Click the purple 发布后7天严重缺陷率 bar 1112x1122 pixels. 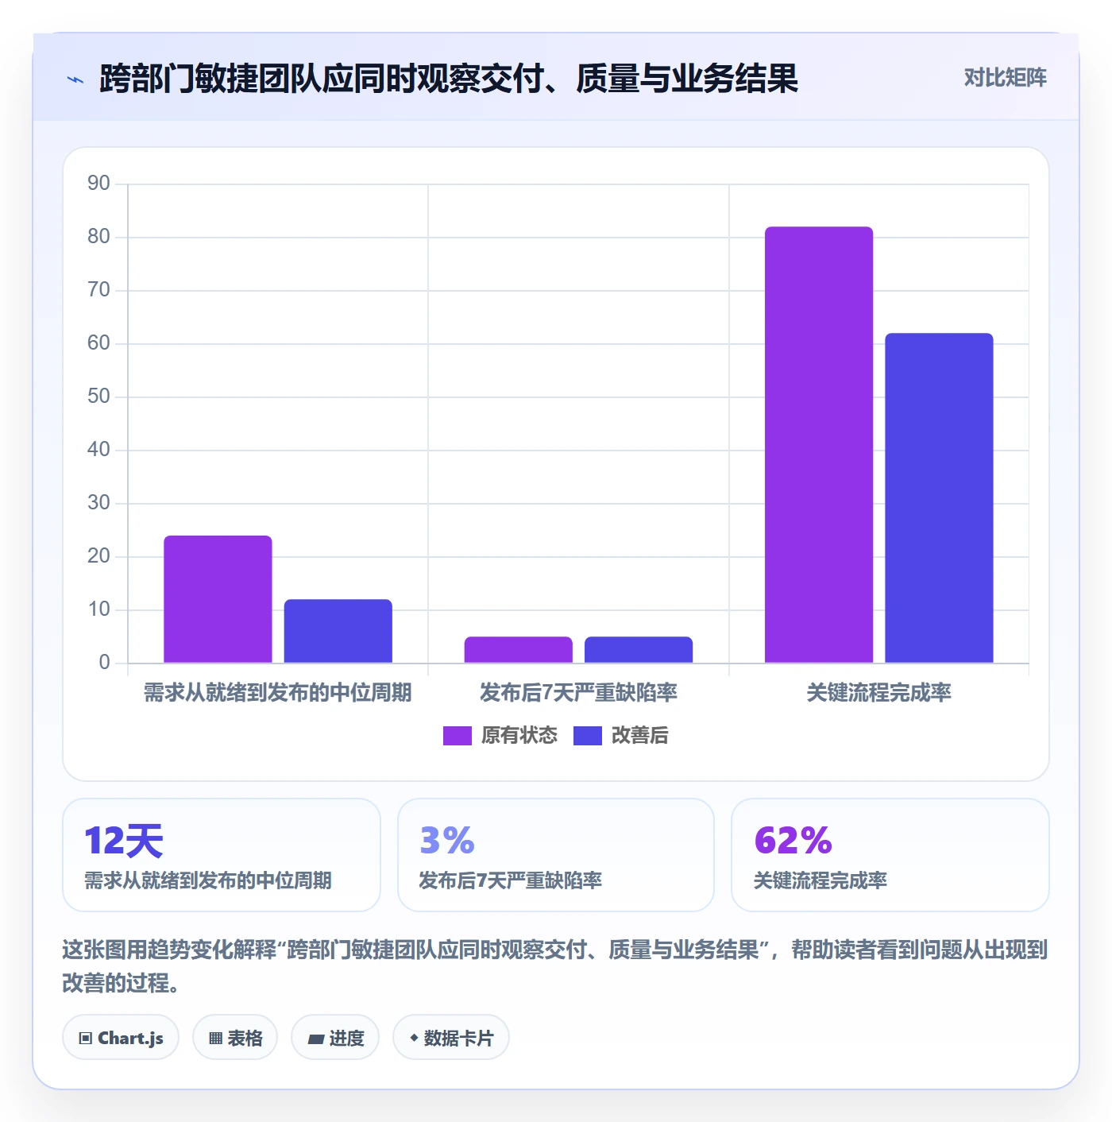click(x=519, y=650)
